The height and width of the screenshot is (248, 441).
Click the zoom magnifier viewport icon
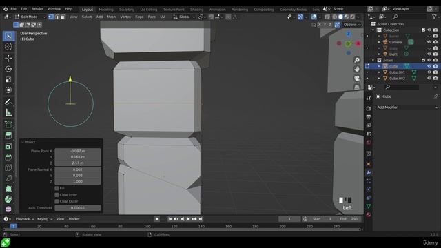pos(357,60)
